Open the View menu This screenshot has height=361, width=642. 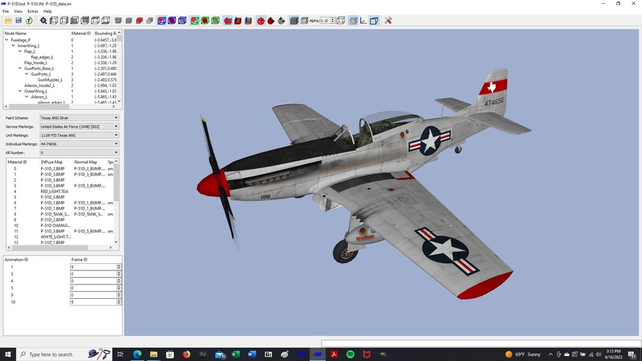[18, 12]
